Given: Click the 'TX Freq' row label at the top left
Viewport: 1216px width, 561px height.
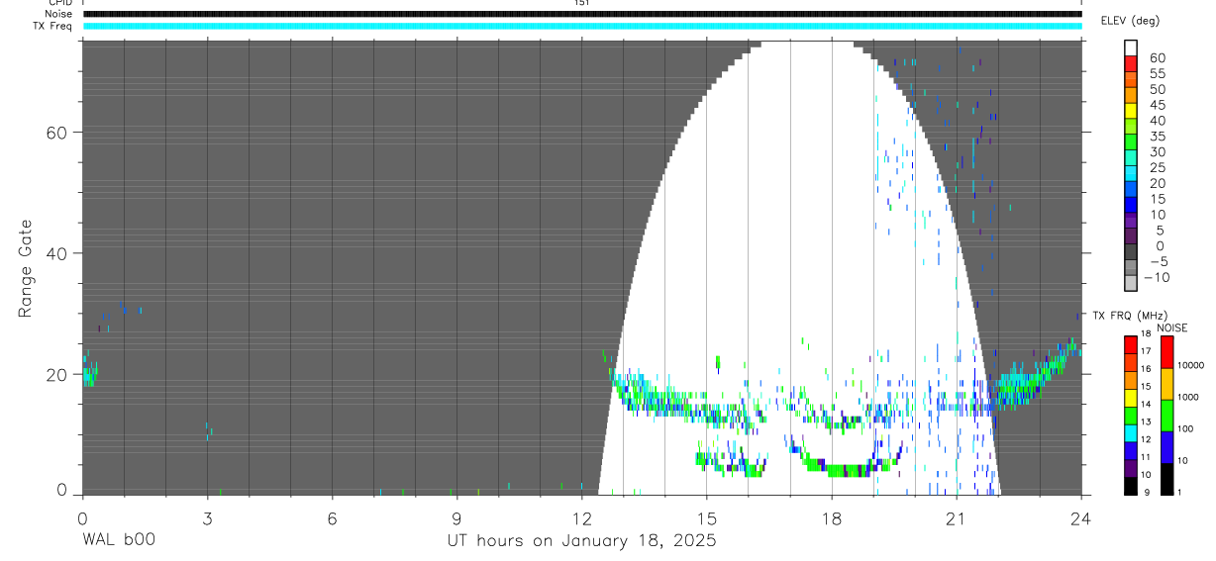Looking at the screenshot, I should [51, 26].
